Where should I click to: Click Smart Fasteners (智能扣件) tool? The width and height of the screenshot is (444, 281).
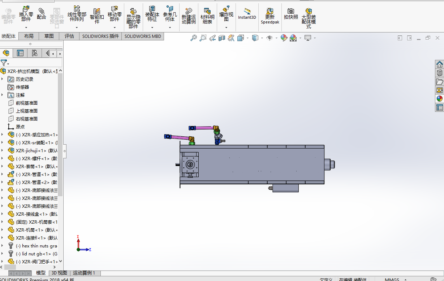point(96,16)
